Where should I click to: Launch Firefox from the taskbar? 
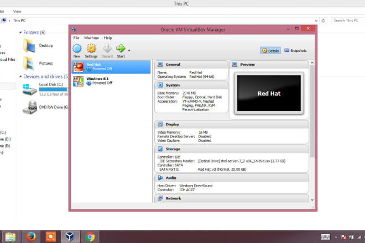tap(31, 237)
